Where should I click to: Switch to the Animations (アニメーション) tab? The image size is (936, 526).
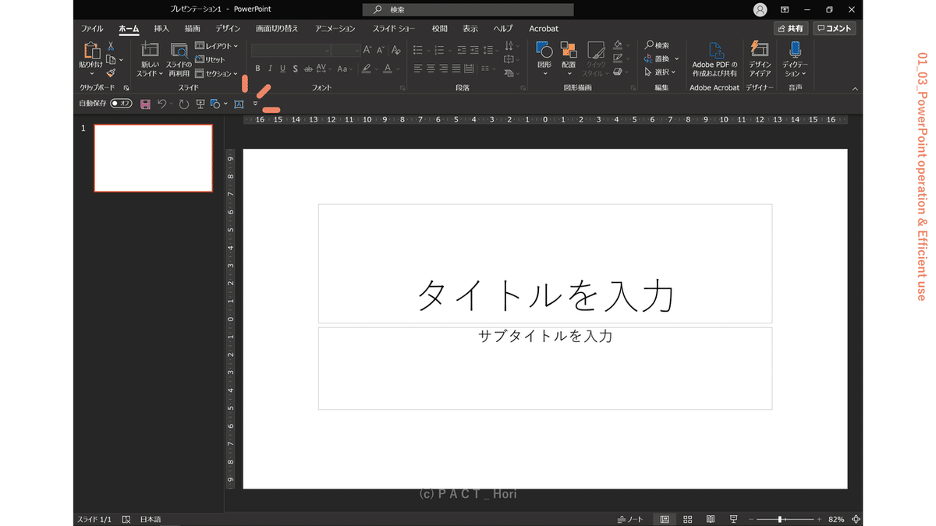click(335, 29)
